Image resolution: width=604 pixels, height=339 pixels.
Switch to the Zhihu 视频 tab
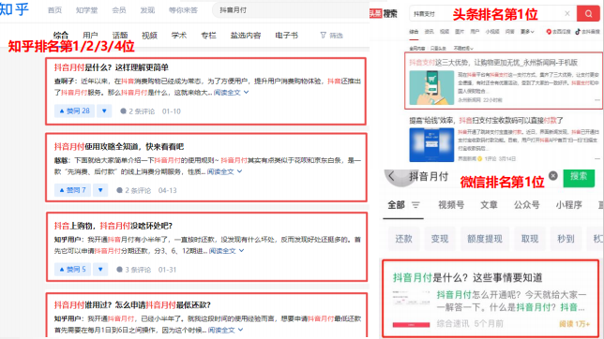tap(149, 36)
